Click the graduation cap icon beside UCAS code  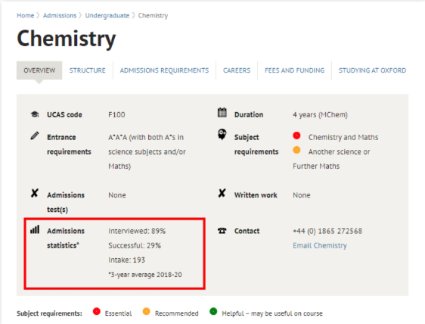pos(35,114)
